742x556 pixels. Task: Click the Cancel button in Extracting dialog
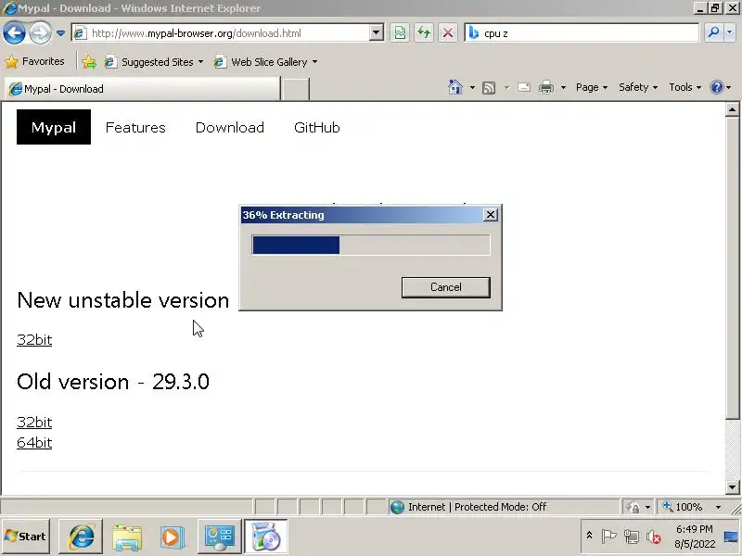tap(446, 287)
